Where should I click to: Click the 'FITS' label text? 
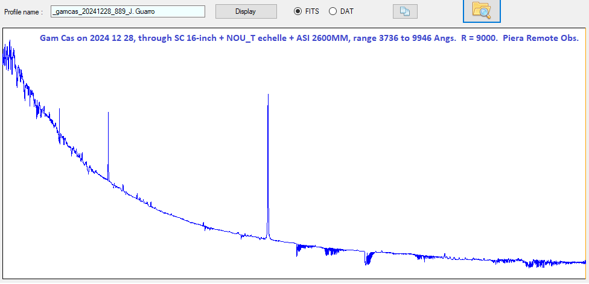[312, 11]
